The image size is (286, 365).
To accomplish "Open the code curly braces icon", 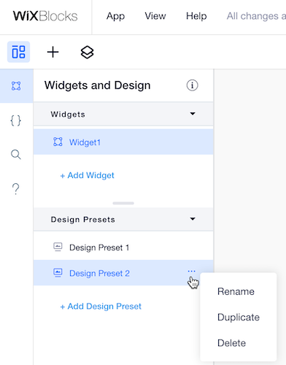I will pyautogui.click(x=16, y=120).
